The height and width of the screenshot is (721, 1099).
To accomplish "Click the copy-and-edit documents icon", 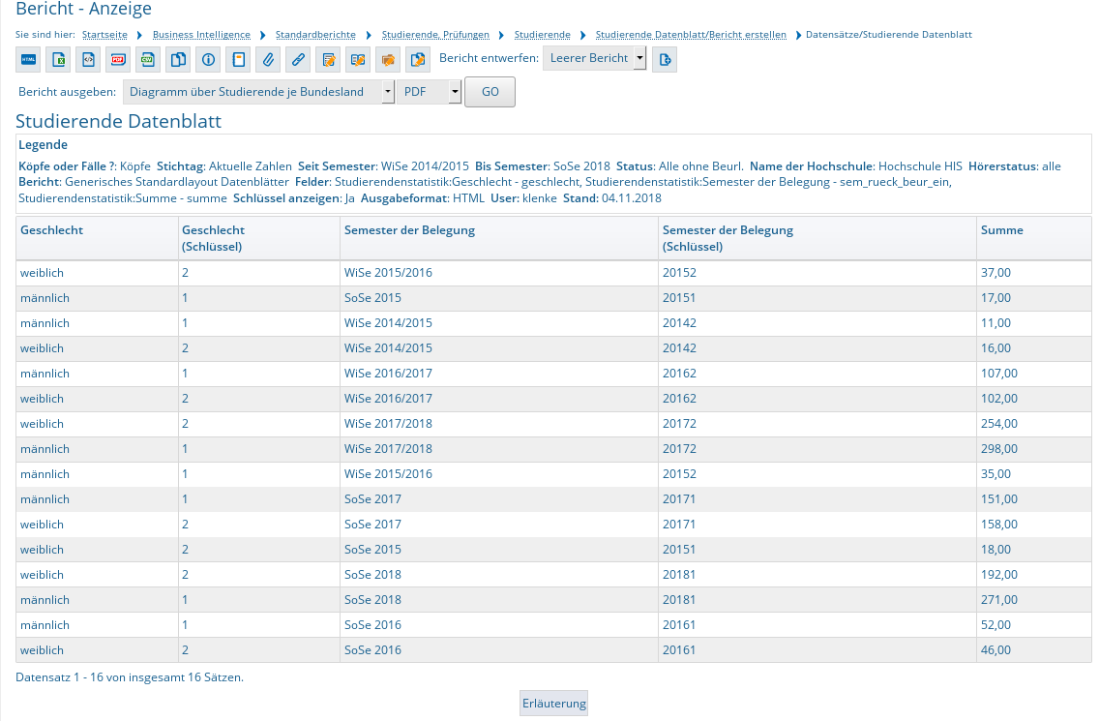I will 418,60.
